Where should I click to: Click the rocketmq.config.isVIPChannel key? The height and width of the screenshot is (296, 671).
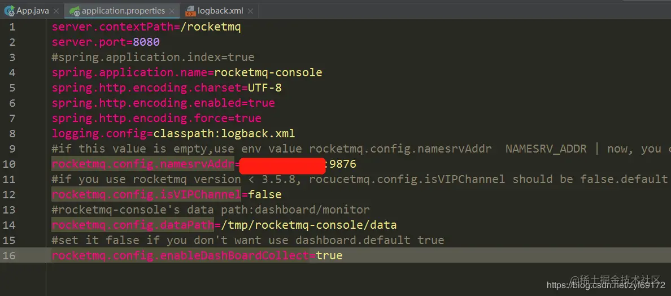click(146, 195)
